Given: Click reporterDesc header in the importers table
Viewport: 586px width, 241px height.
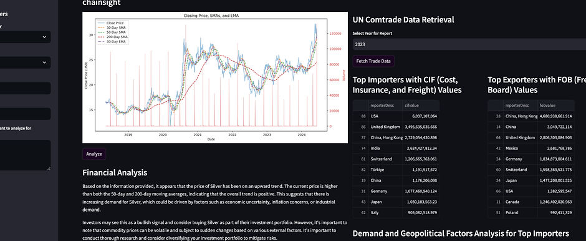Looking at the screenshot, I should point(385,106).
